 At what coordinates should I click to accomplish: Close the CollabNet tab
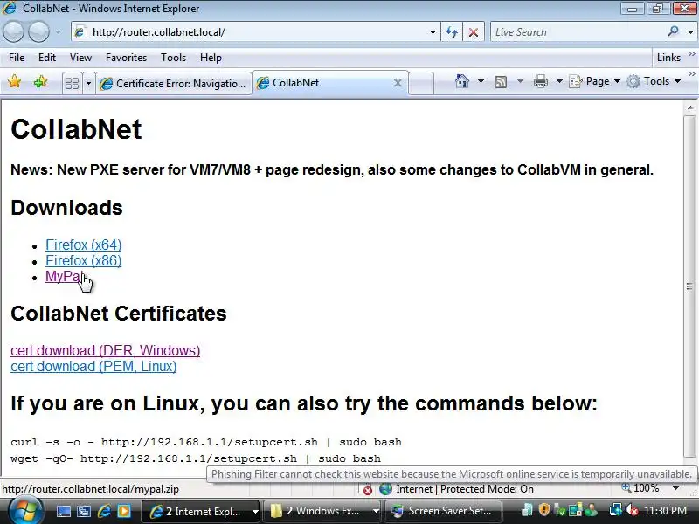pyautogui.click(x=398, y=83)
